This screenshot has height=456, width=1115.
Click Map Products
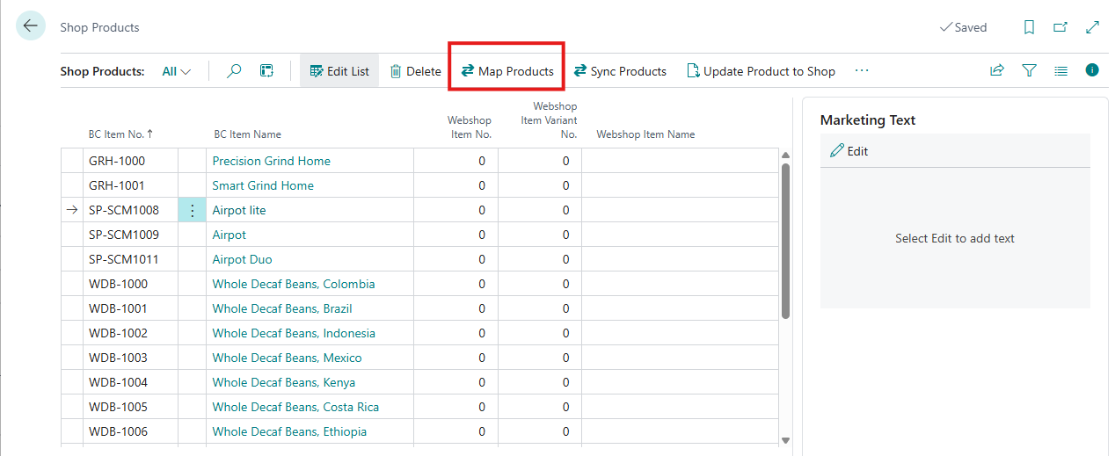click(x=507, y=71)
